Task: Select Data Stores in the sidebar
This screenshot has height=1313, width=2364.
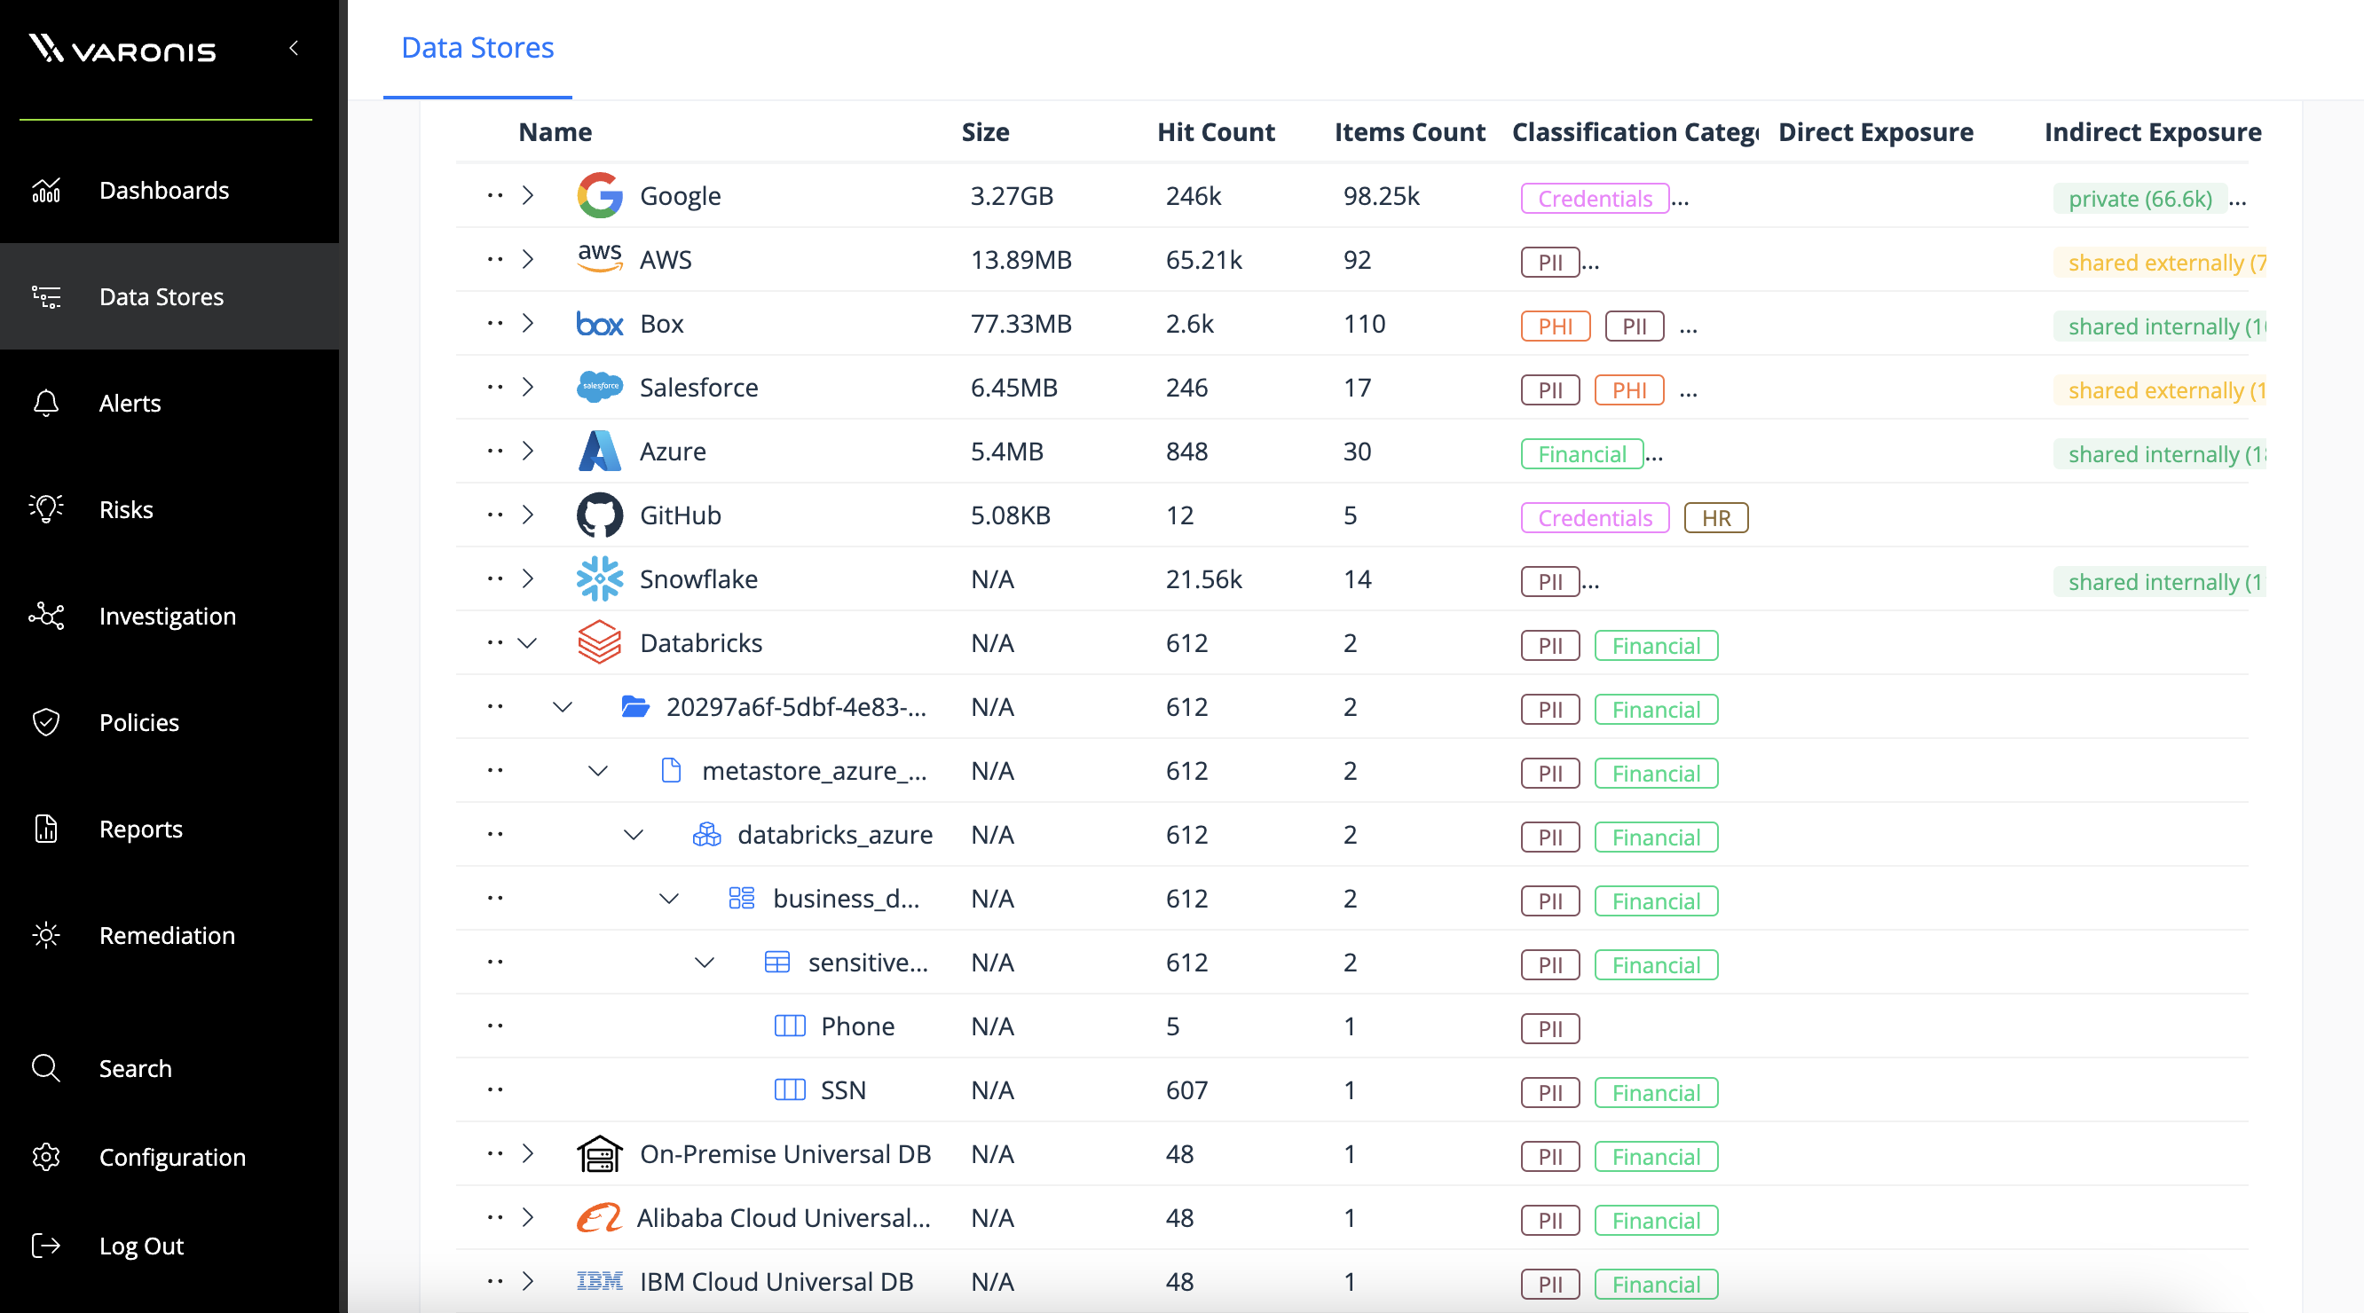Action: click(169, 296)
